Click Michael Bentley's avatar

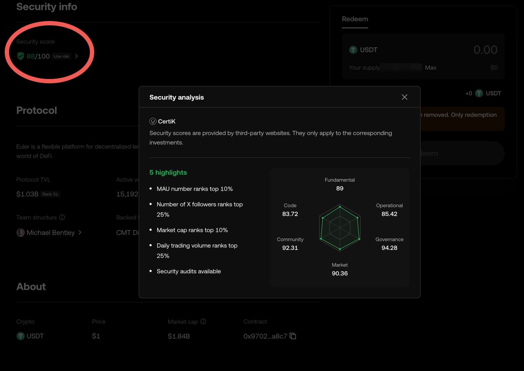coord(21,233)
